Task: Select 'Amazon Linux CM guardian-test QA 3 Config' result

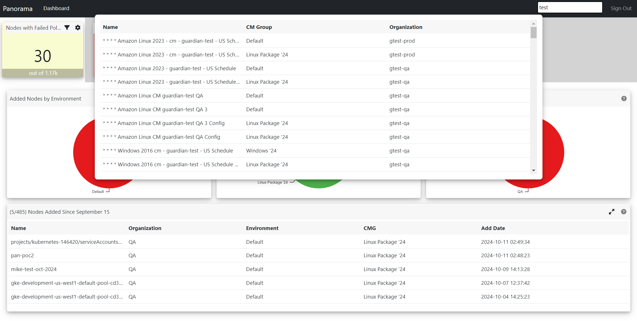Action: click(x=315, y=123)
